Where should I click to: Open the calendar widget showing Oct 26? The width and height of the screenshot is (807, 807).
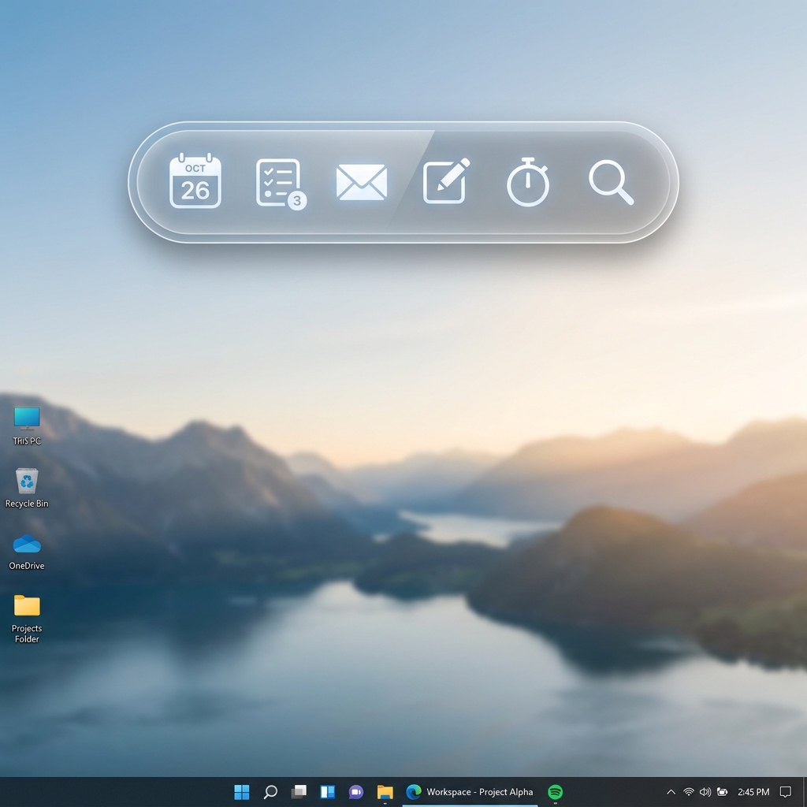(195, 181)
